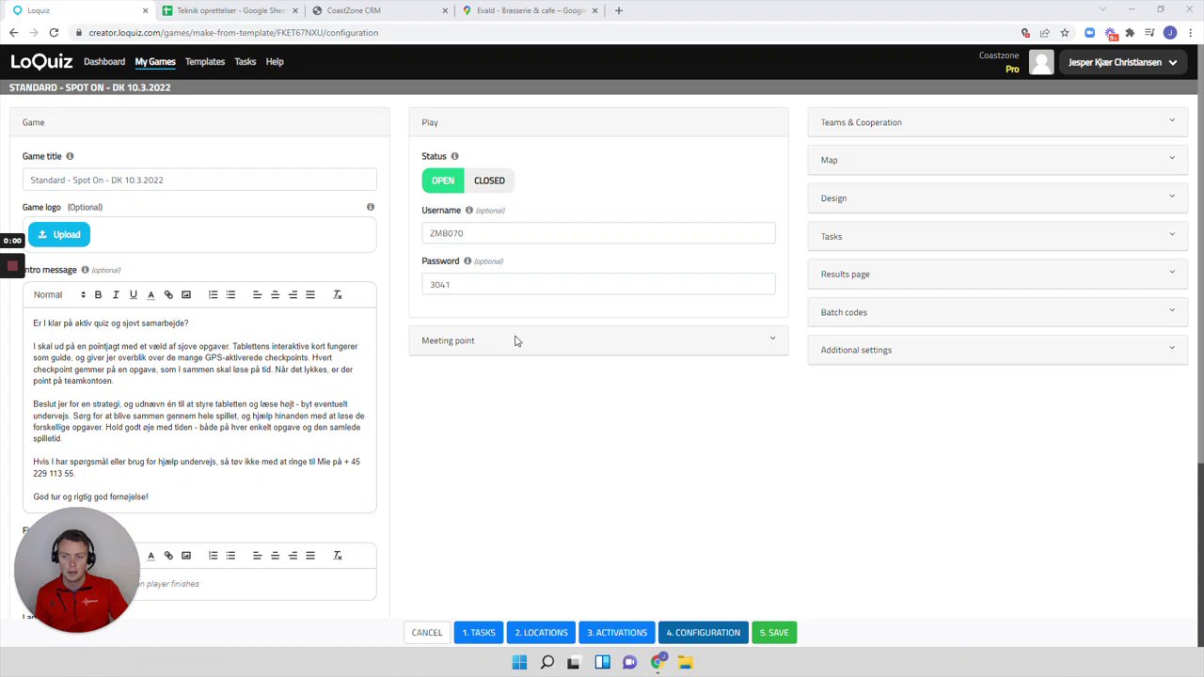
Task: Justify text in Intro message editor
Action: pyautogui.click(x=310, y=295)
